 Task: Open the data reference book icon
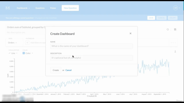[175, 29]
